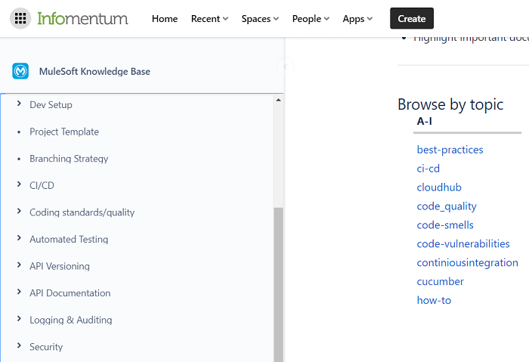This screenshot has height=362, width=529.
Task: Expand the Logging & Auditing chevron
Action: click(19, 319)
